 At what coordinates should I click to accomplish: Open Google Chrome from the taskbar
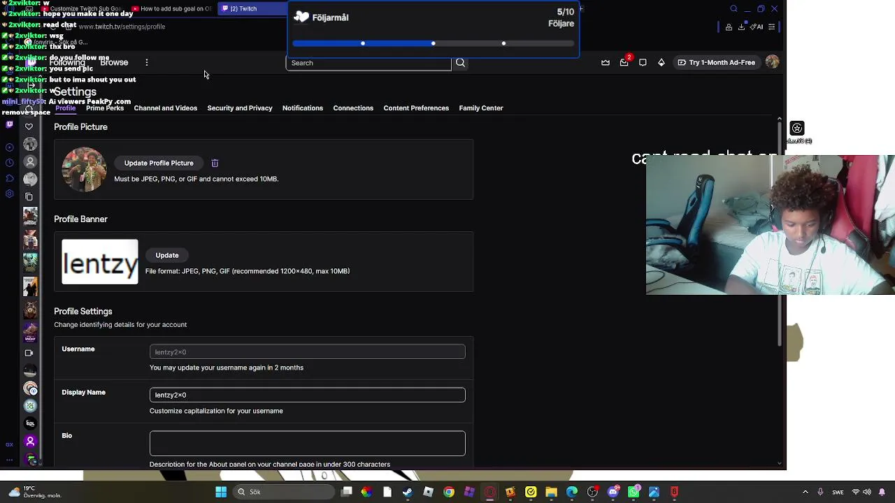tap(449, 492)
